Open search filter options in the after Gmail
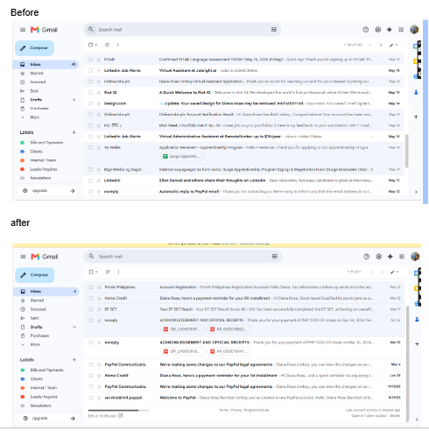Viewport: 429px width, 431px height. 274,257
